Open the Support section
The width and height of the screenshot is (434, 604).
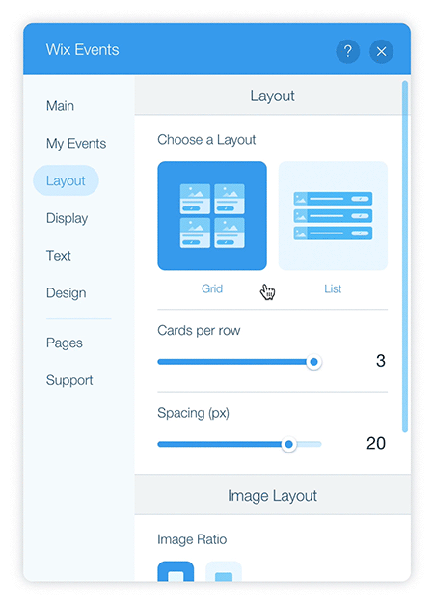(69, 380)
